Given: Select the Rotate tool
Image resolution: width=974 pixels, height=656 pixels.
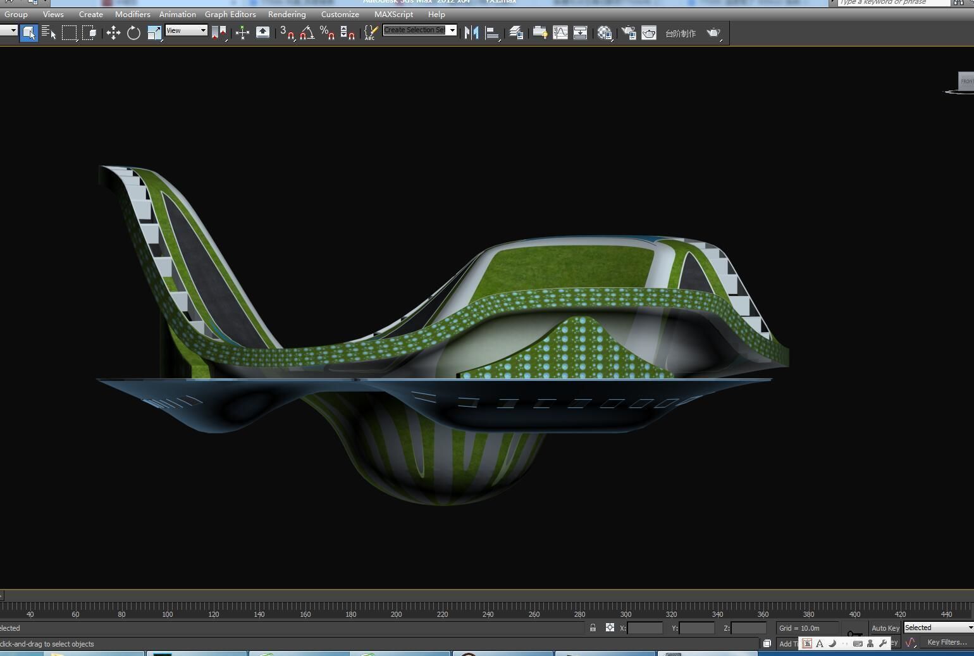Looking at the screenshot, I should [x=133, y=33].
